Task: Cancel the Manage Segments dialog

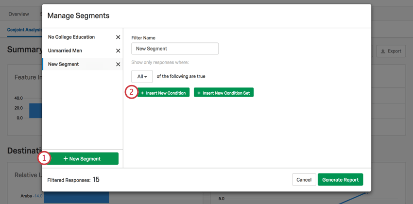Action: (304, 180)
